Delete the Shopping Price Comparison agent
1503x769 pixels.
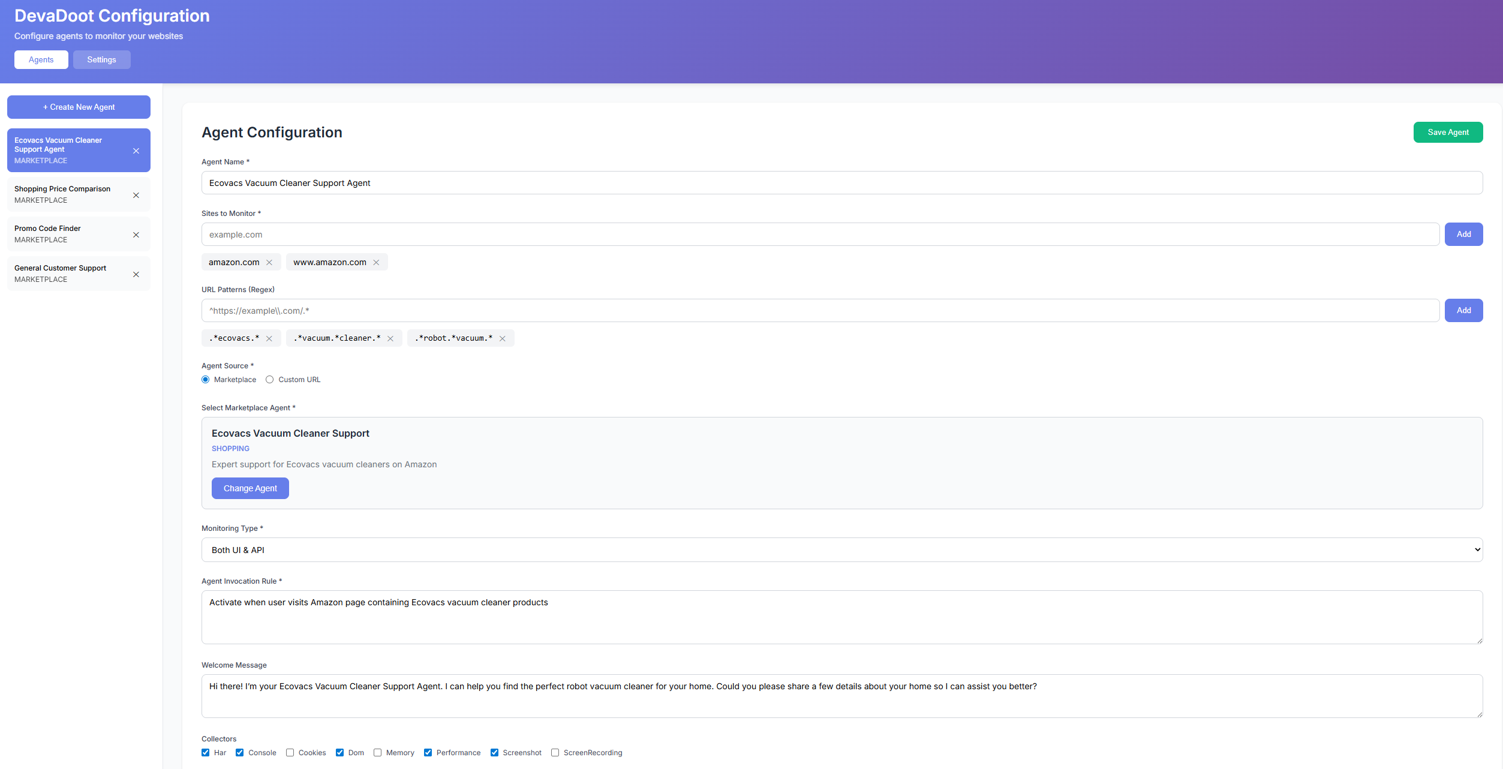(136, 195)
